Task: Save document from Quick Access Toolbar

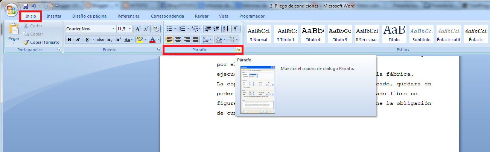Action: 26,6
